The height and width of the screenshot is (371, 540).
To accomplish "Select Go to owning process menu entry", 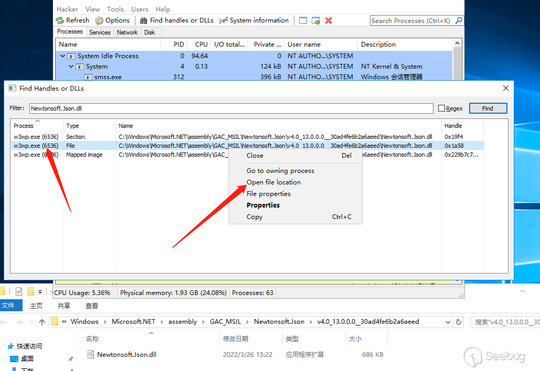I will [x=280, y=171].
